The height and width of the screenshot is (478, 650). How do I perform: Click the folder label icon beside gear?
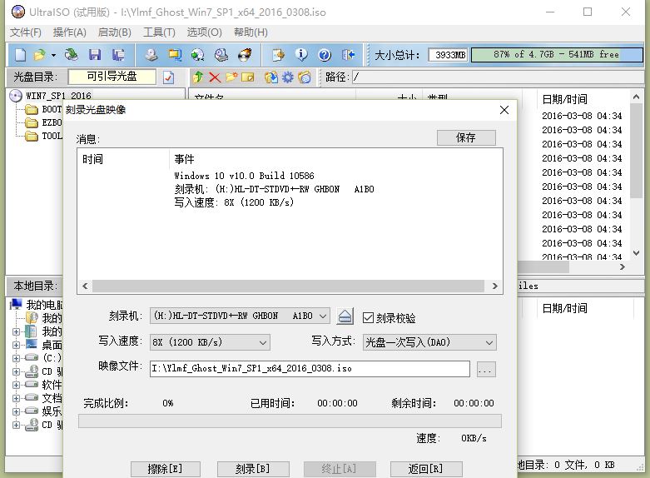[305, 77]
